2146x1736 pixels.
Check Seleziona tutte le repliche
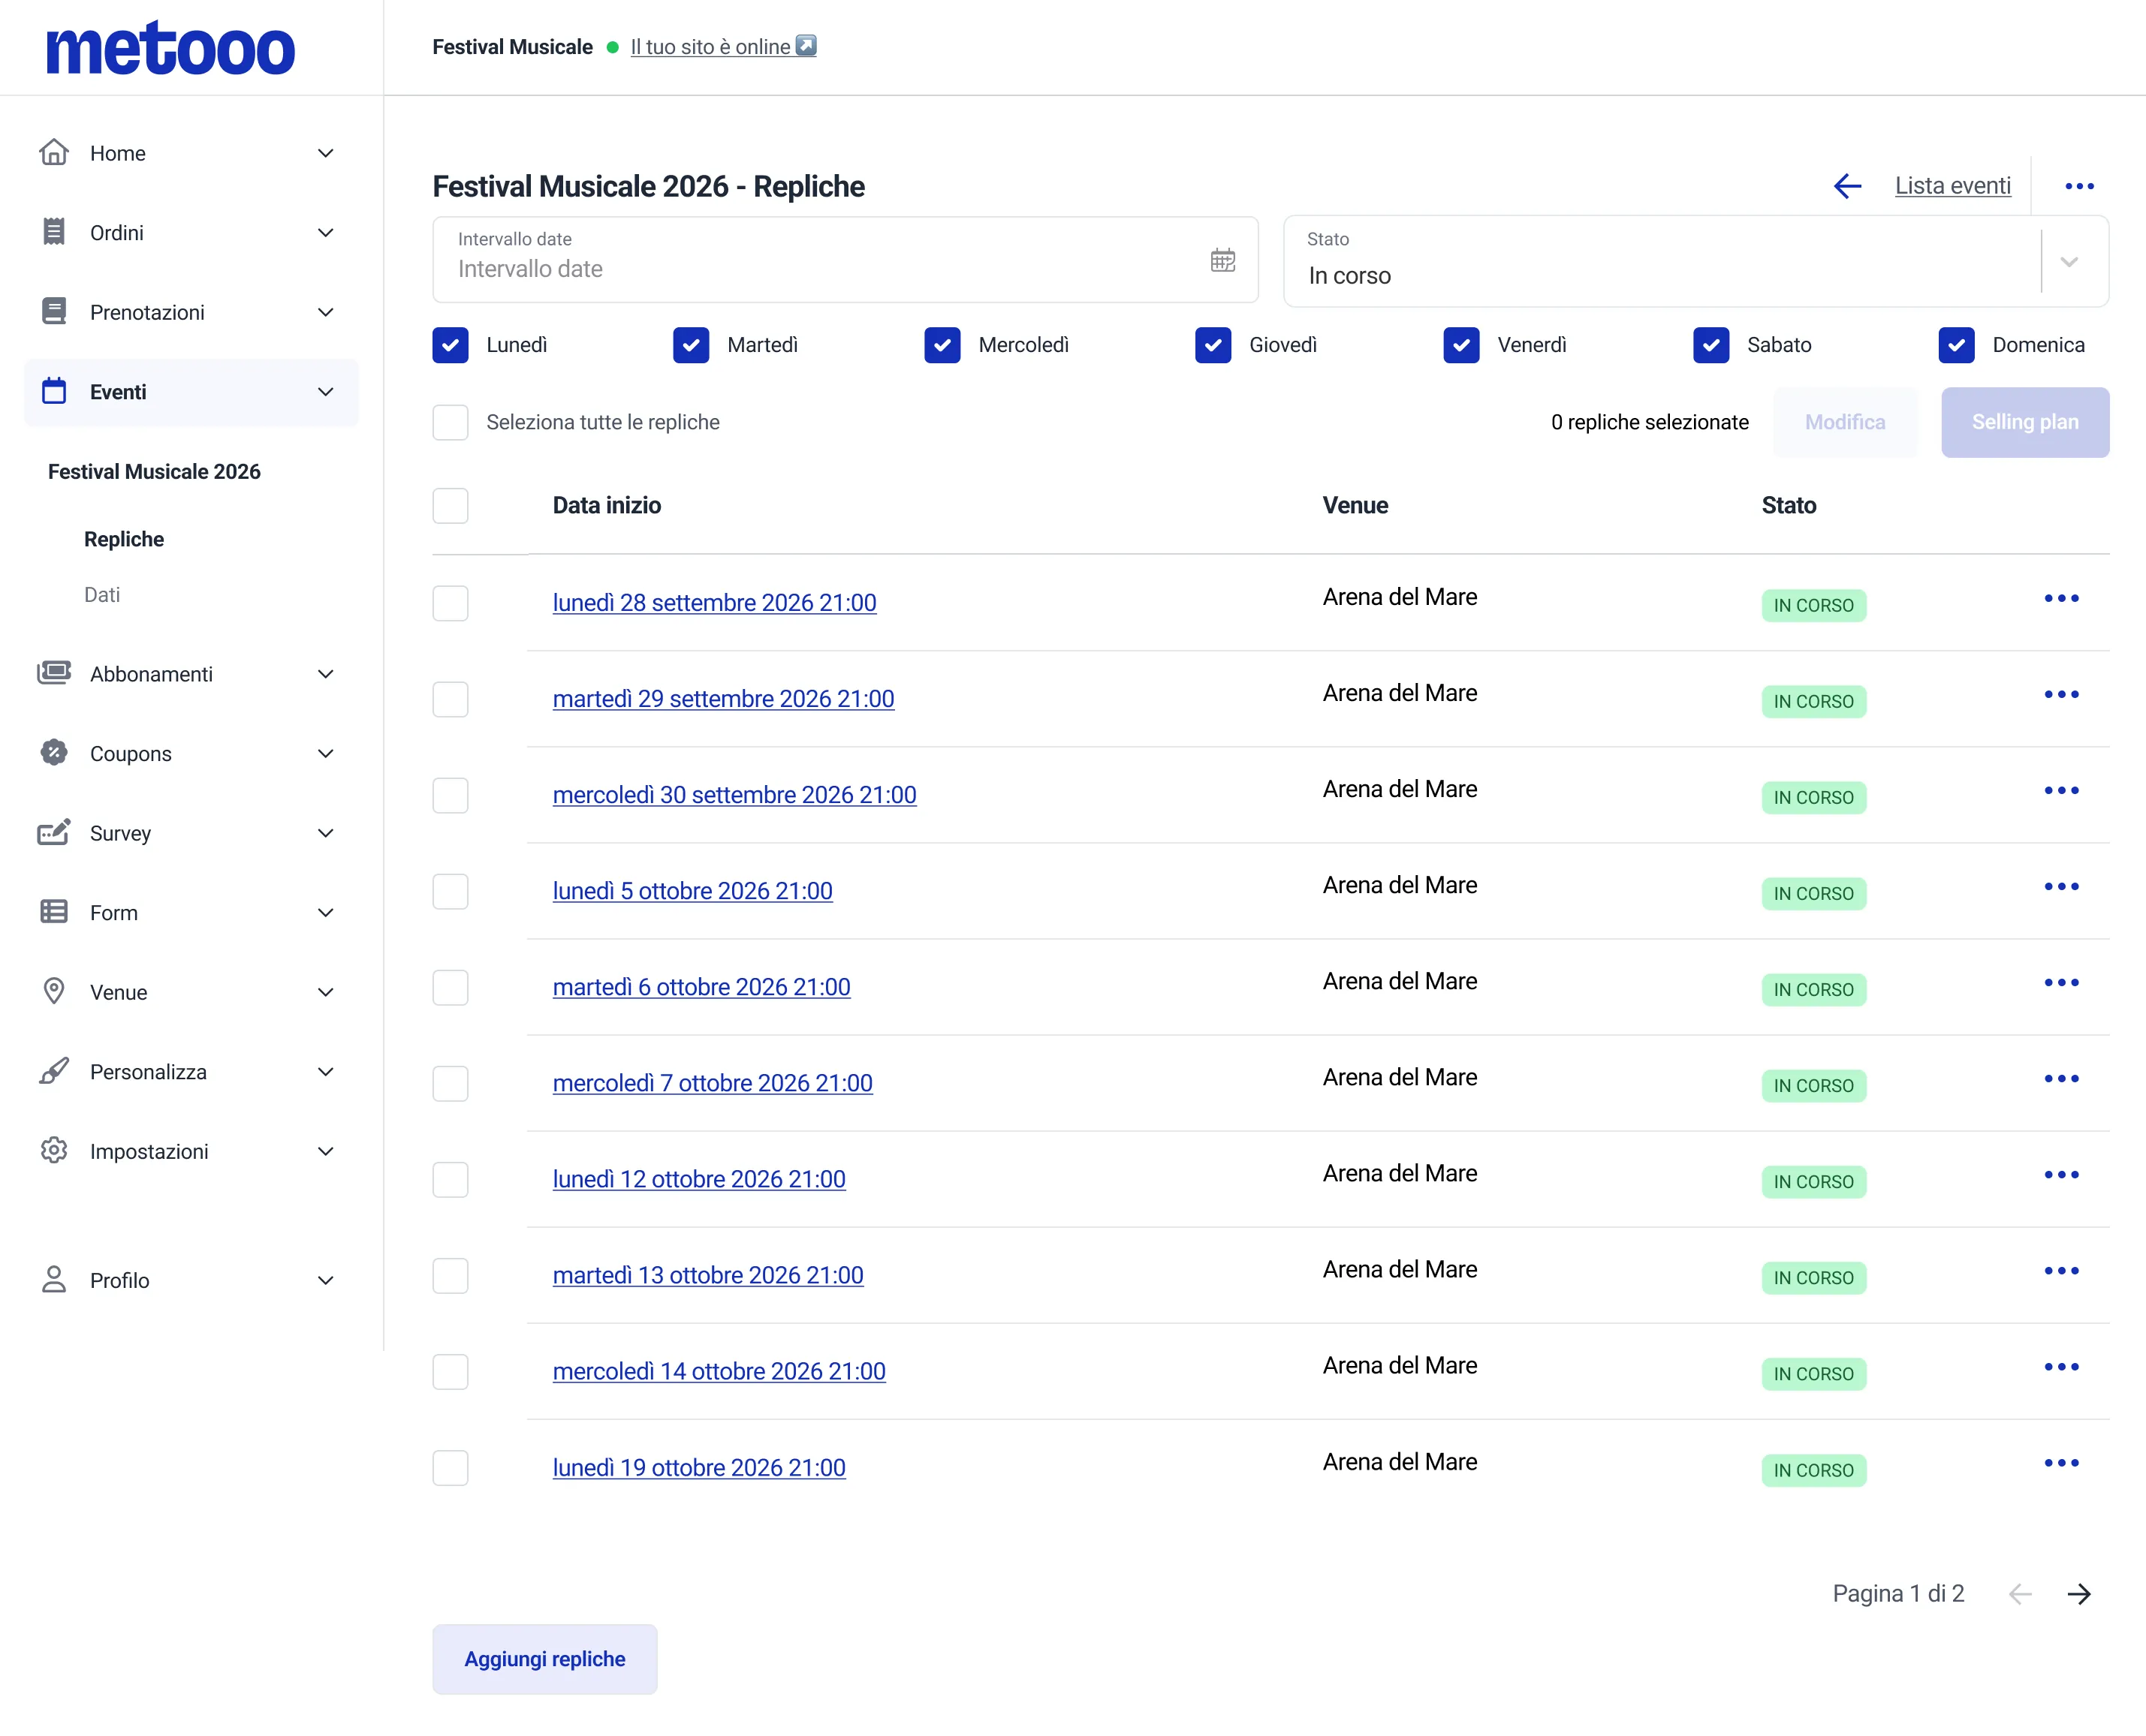tap(451, 422)
